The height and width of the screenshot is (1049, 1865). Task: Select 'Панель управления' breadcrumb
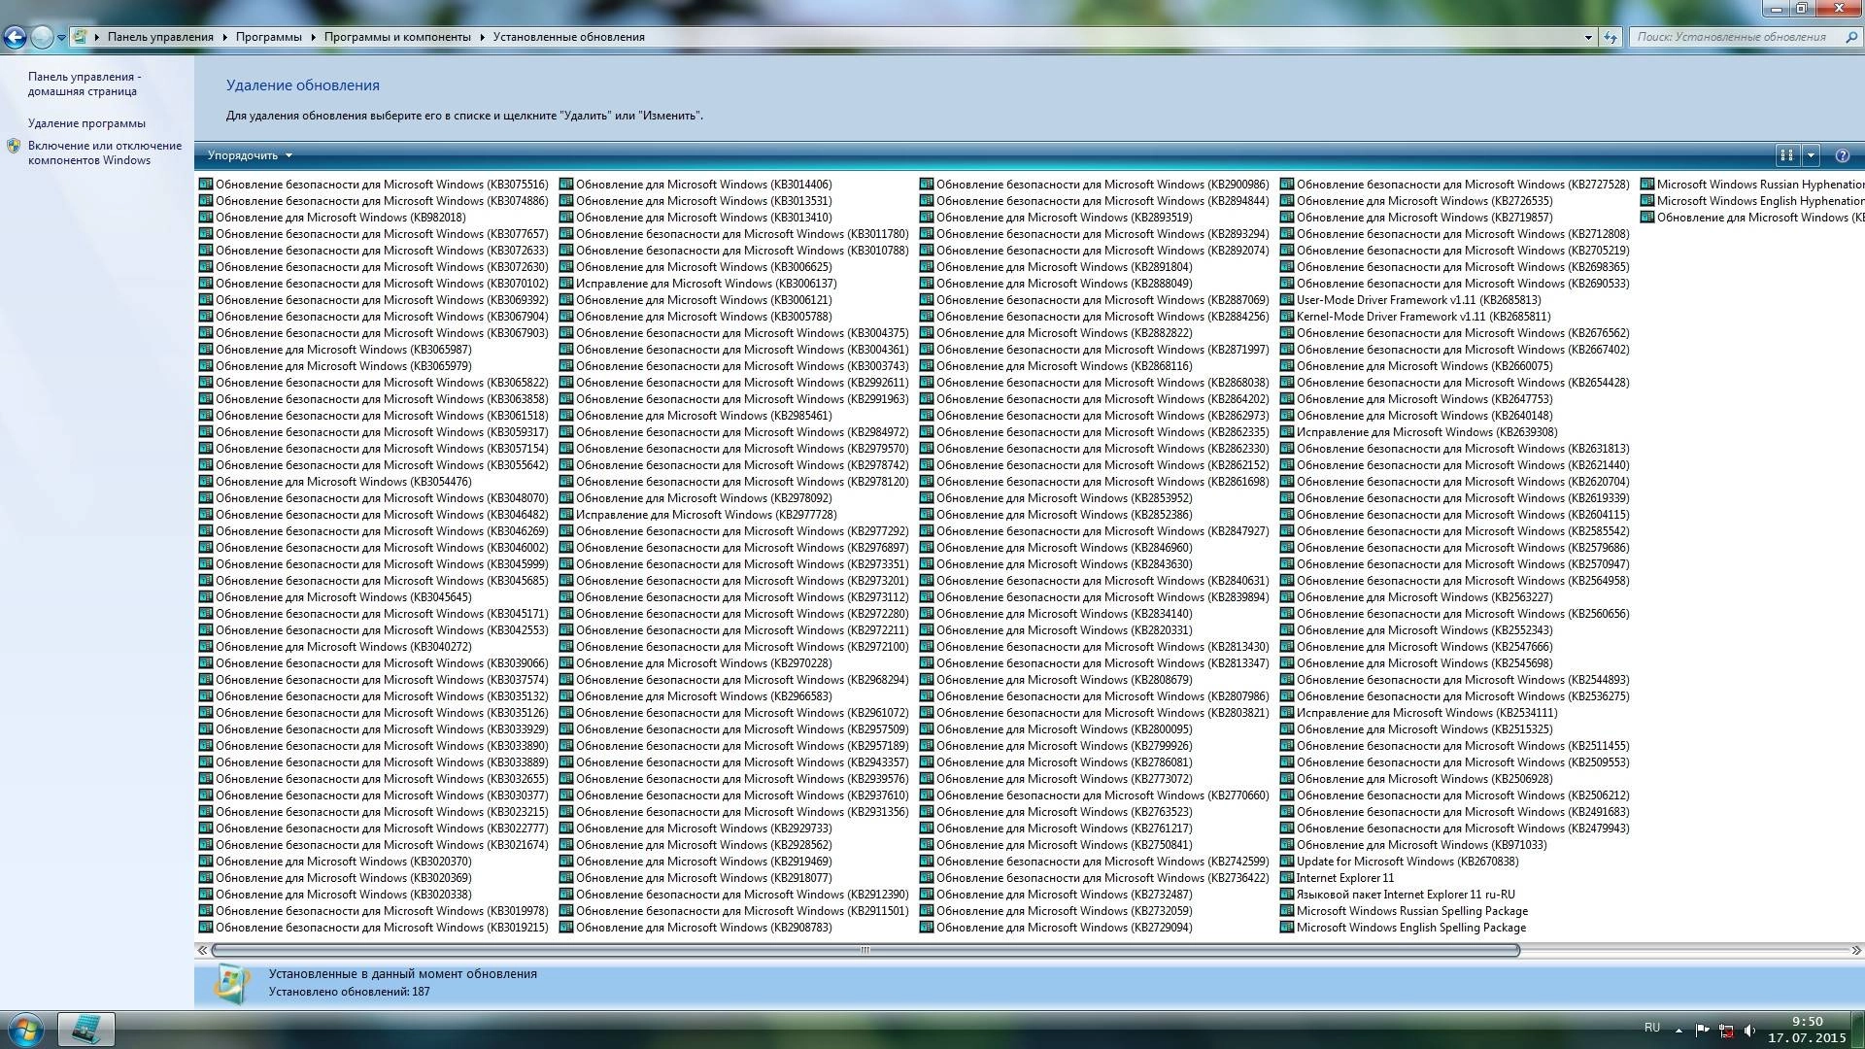(x=160, y=37)
